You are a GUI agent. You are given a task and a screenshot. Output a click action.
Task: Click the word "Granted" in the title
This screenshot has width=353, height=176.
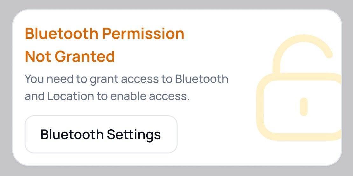point(85,57)
